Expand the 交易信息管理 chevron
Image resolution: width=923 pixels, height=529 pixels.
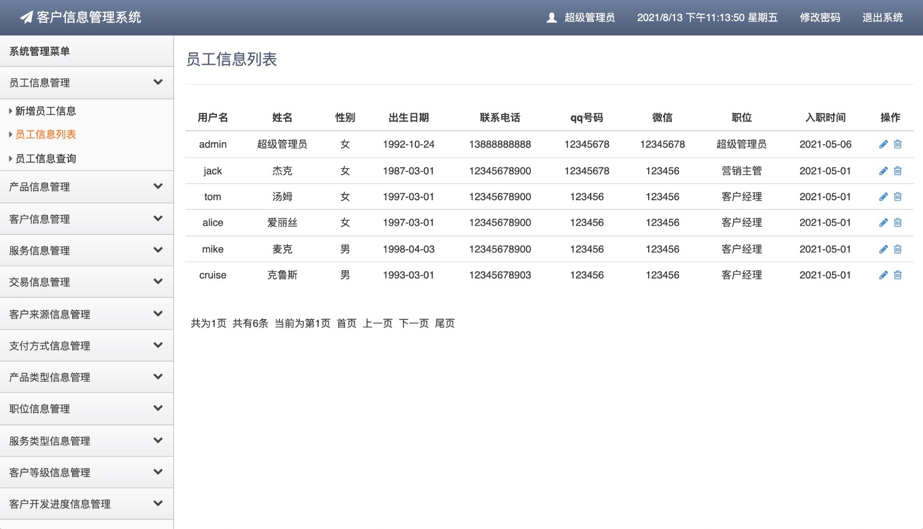tap(158, 282)
